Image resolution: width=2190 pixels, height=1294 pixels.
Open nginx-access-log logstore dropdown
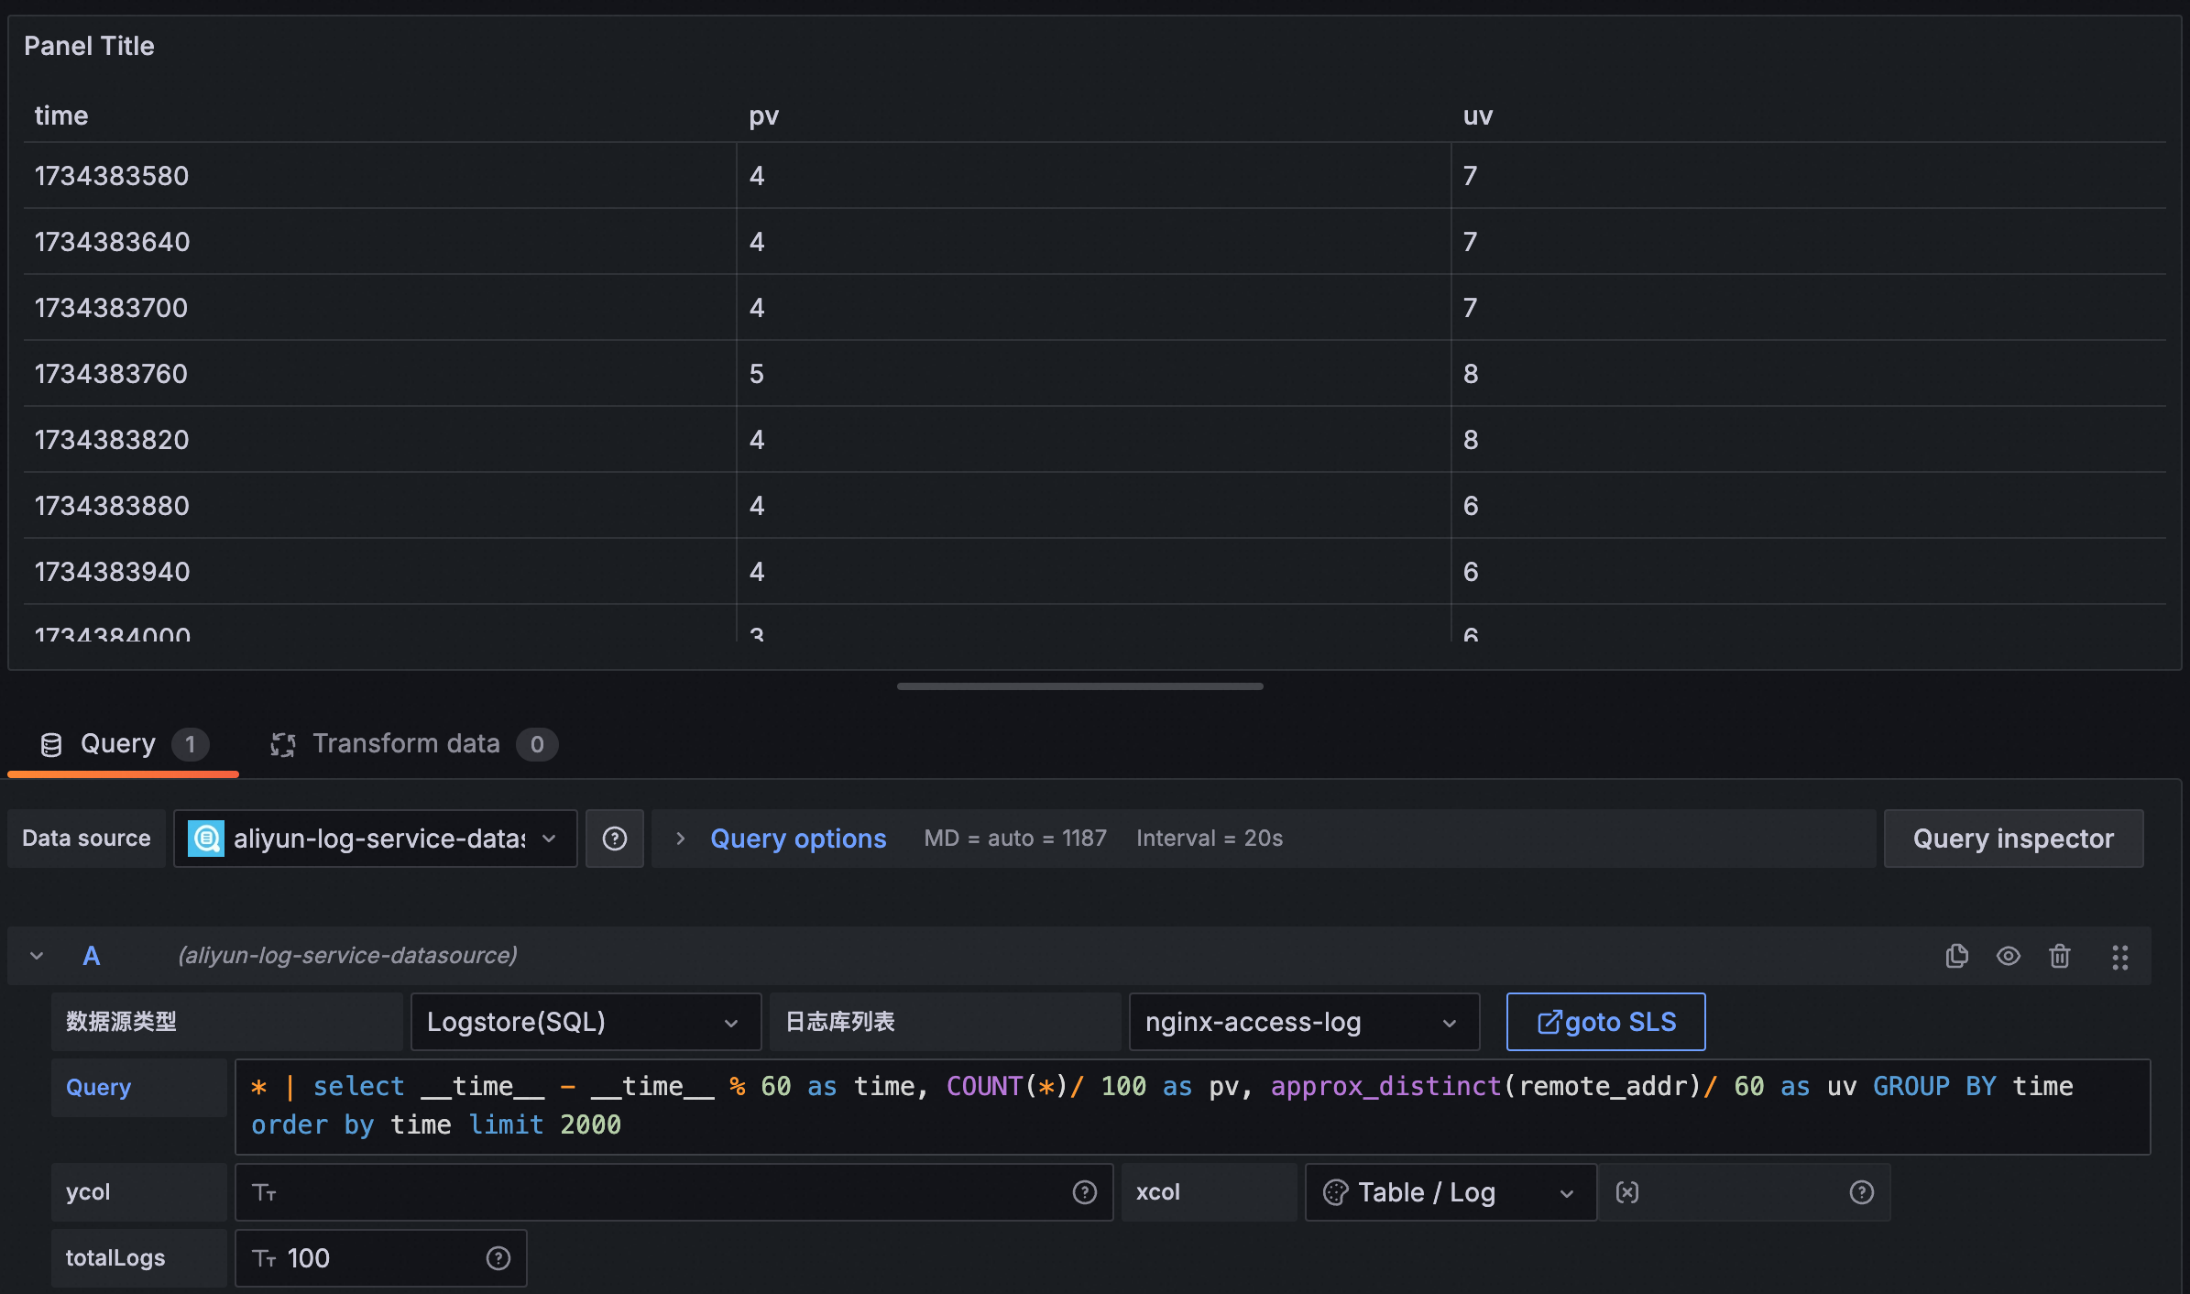pos(1303,1022)
